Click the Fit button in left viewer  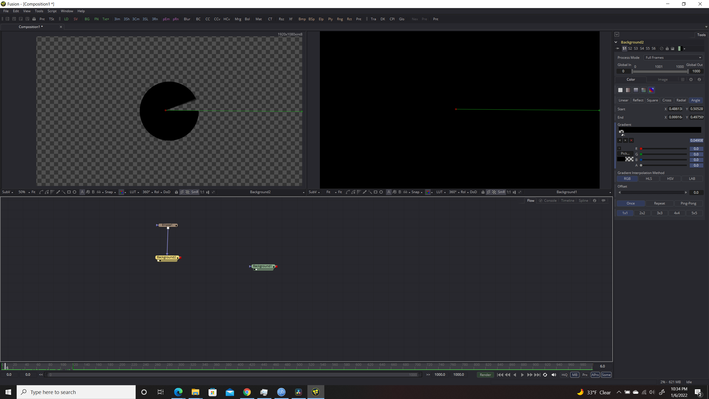(34, 192)
